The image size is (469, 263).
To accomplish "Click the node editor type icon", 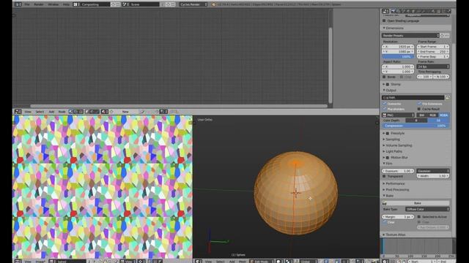I will point(18,112).
